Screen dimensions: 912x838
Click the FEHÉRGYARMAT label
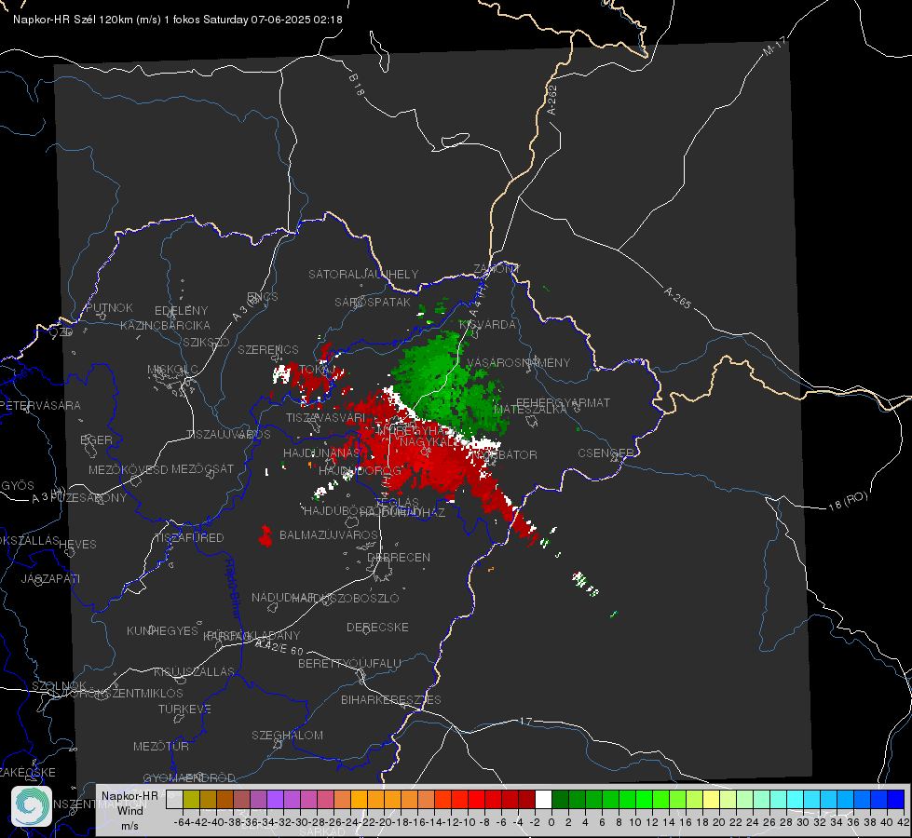pyautogui.click(x=563, y=402)
